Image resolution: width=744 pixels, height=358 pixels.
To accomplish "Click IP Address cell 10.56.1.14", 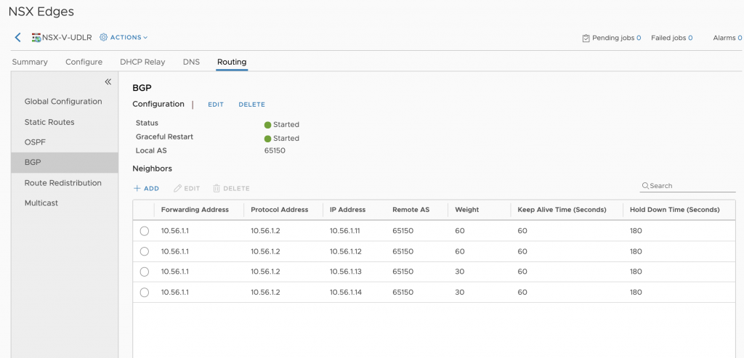I will pos(345,293).
